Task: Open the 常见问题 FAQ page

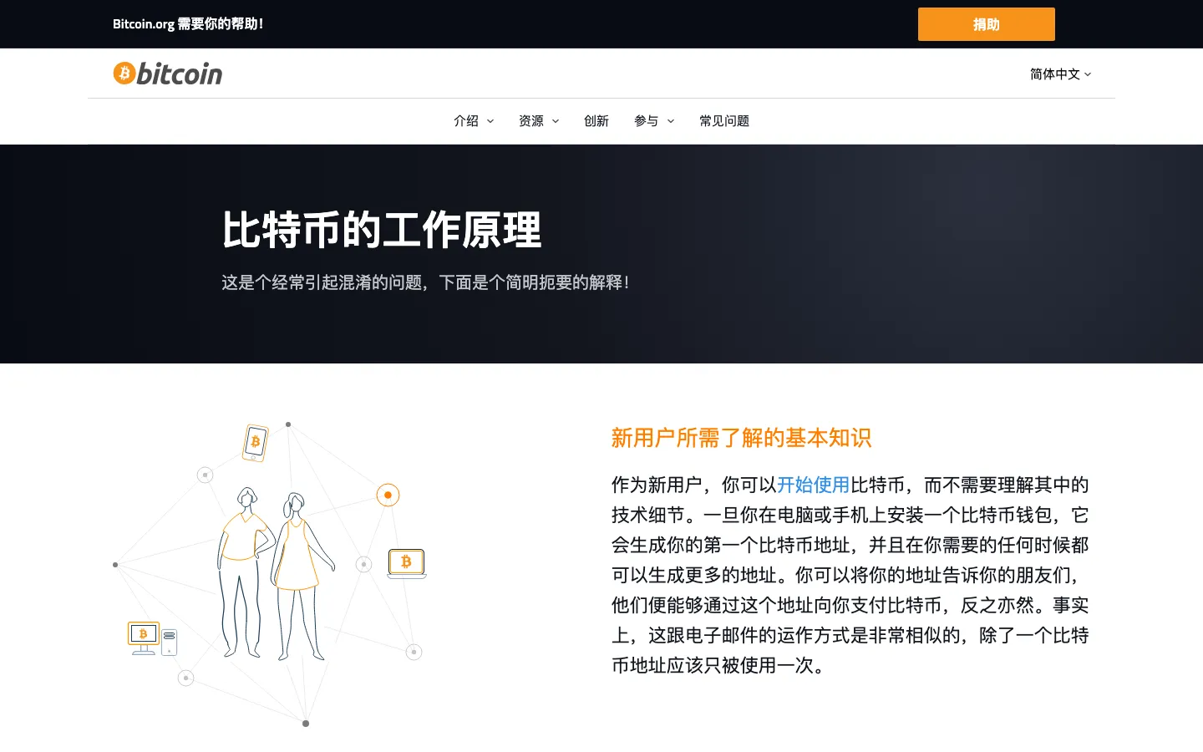Action: [x=724, y=121]
